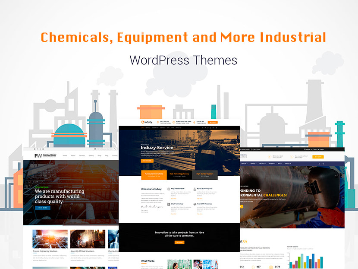Click the location icon in the right site's header
The width and height of the screenshot is (358, 269).
(x=270, y=157)
